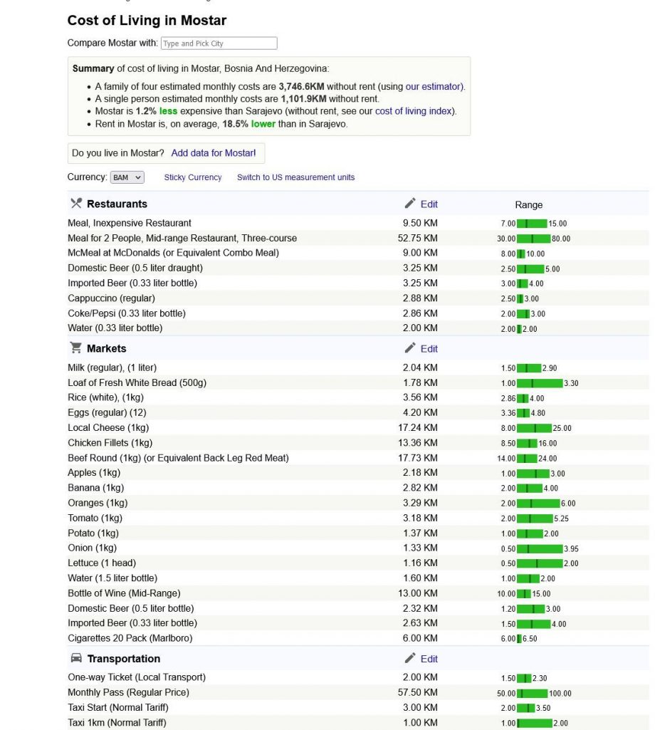
Task: Click the pencil icon in Transportation row
Action: coord(410,658)
